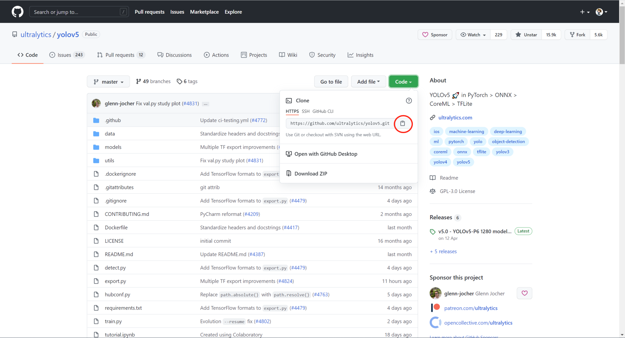Click the Sponsor heart button
The image size is (625, 338).
[435, 35]
